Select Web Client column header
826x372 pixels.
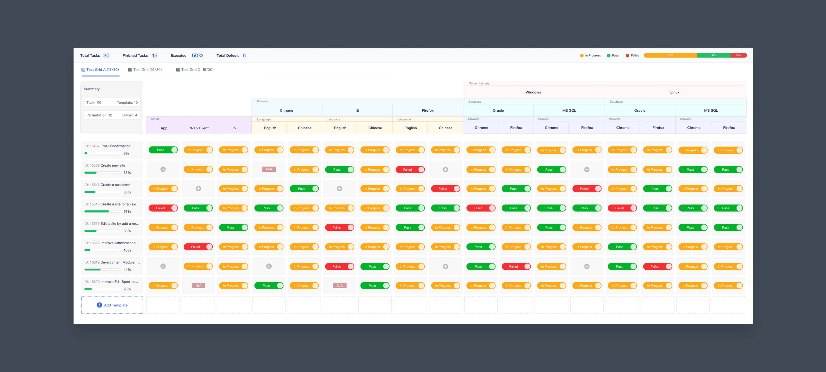pyautogui.click(x=199, y=128)
